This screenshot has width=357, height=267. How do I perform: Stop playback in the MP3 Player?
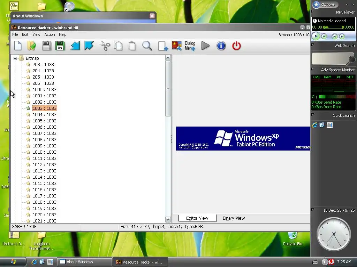click(x=324, y=36)
